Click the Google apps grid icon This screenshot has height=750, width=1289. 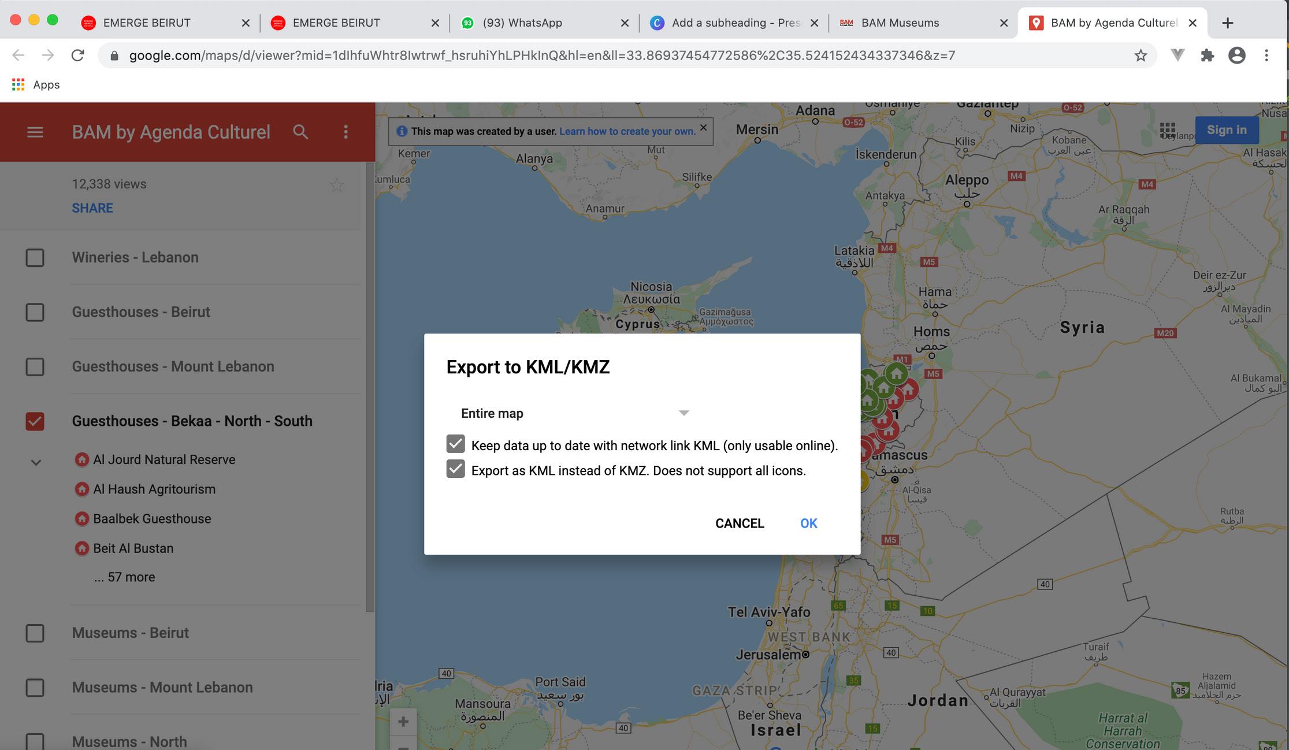pos(1167,130)
